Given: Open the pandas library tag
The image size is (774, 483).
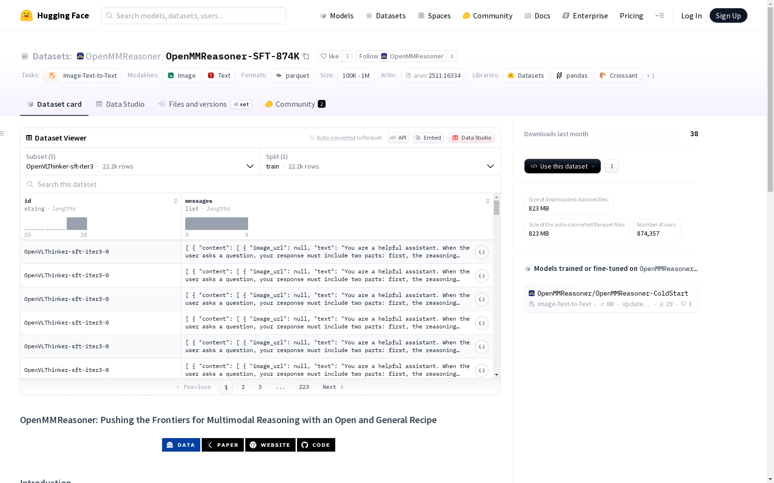Looking at the screenshot, I should pyautogui.click(x=572, y=75).
